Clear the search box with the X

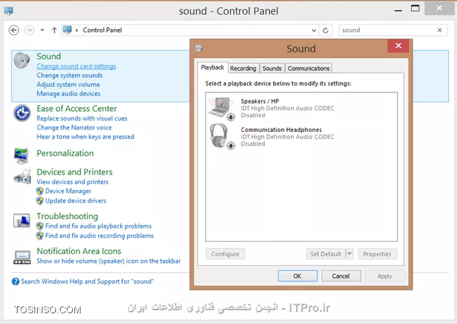tap(439, 30)
